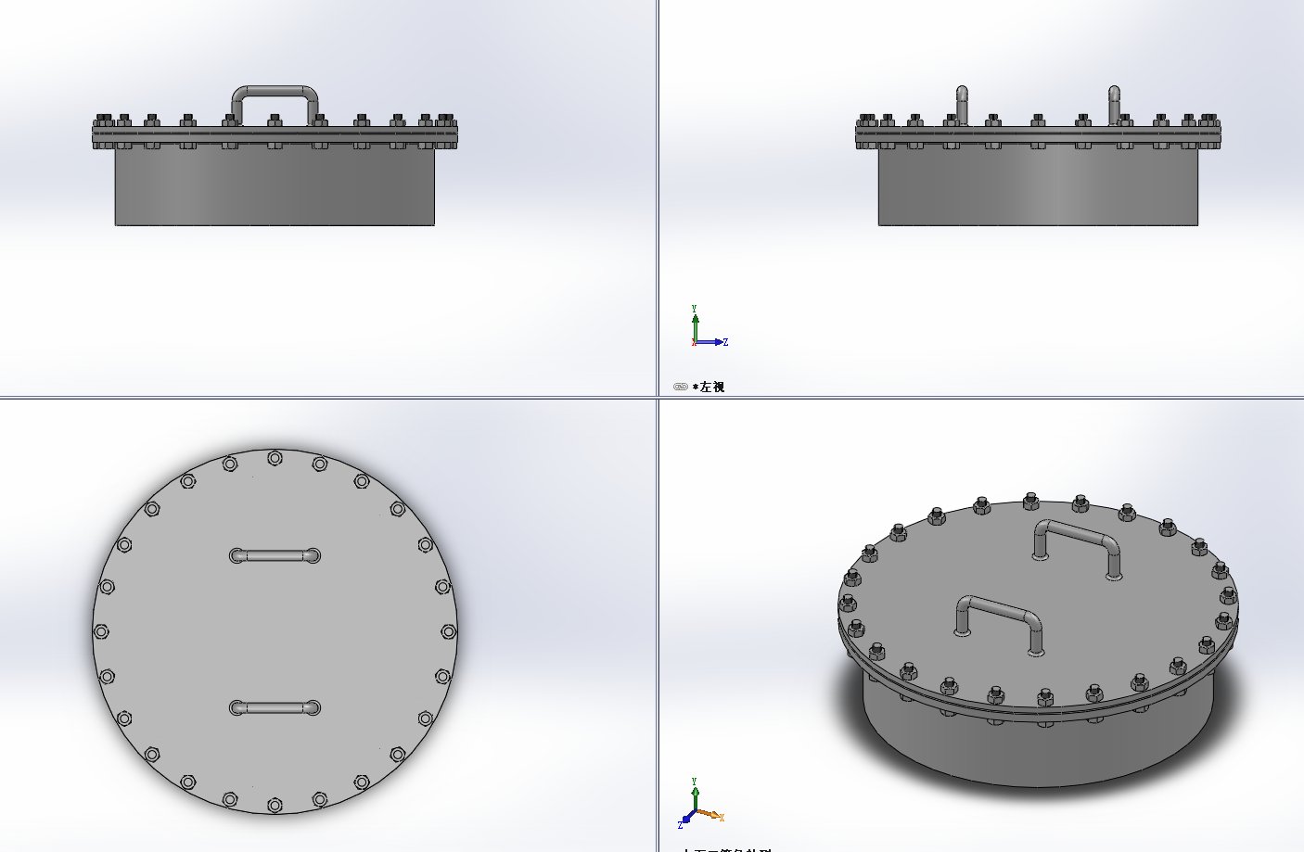Select the lower handle in the top-view viewport
Screen dimensions: 1304x852
pyautogui.click(x=275, y=707)
